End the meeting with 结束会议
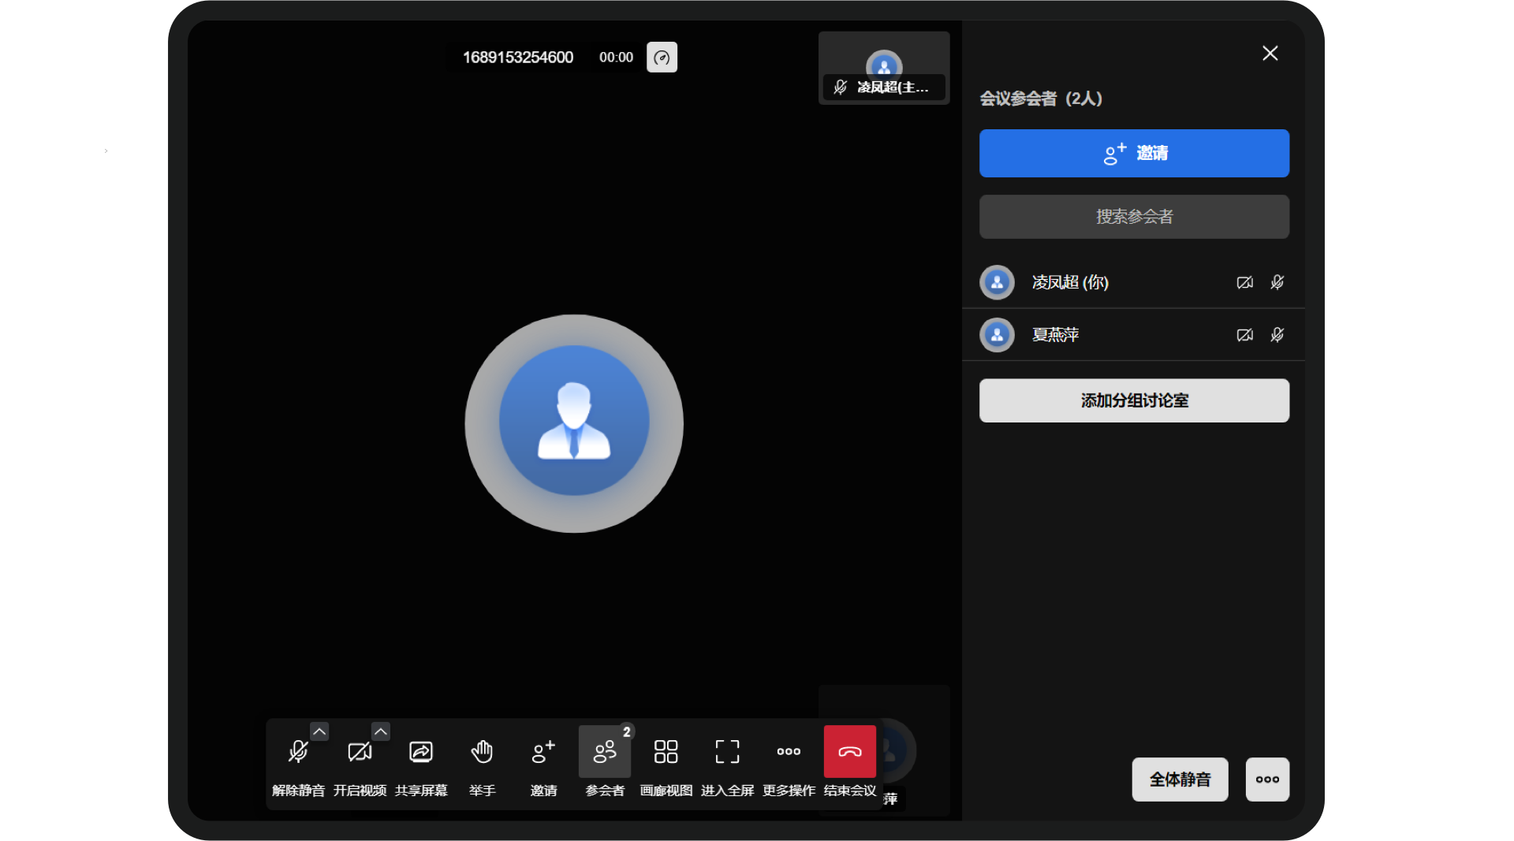 pyautogui.click(x=850, y=761)
